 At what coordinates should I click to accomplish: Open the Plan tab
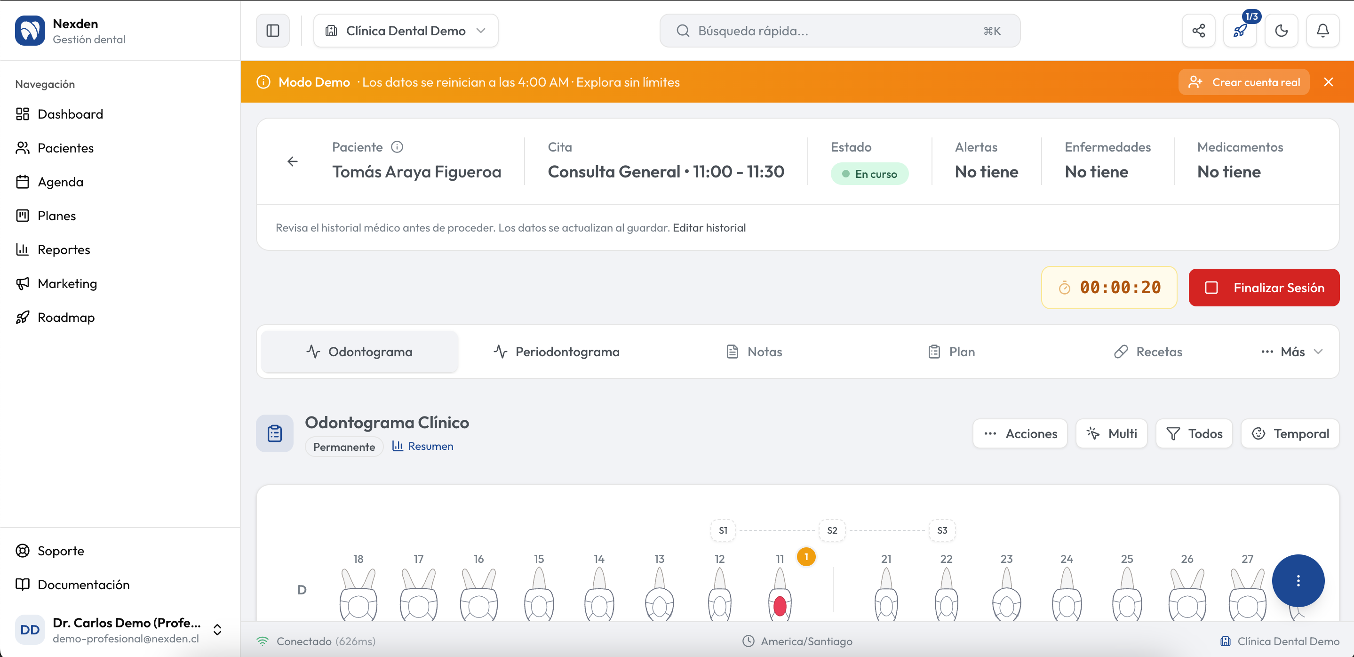[951, 352]
